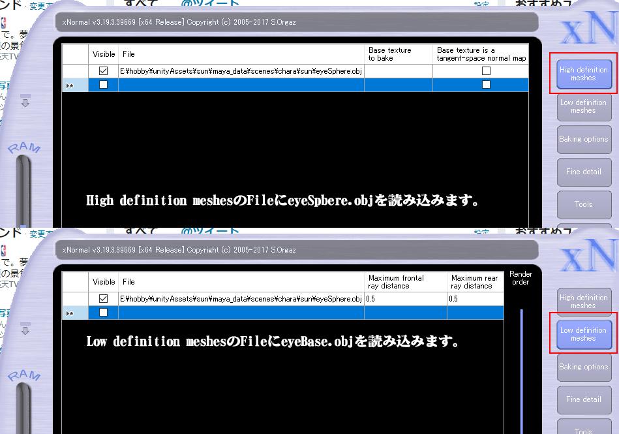This screenshot has height=434, width=619.
Task: Click the Render order label
Action: (521, 278)
